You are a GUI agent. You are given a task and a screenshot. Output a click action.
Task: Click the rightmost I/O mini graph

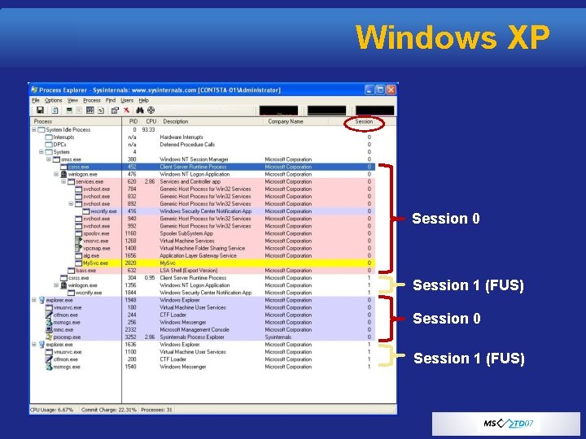[375, 111]
